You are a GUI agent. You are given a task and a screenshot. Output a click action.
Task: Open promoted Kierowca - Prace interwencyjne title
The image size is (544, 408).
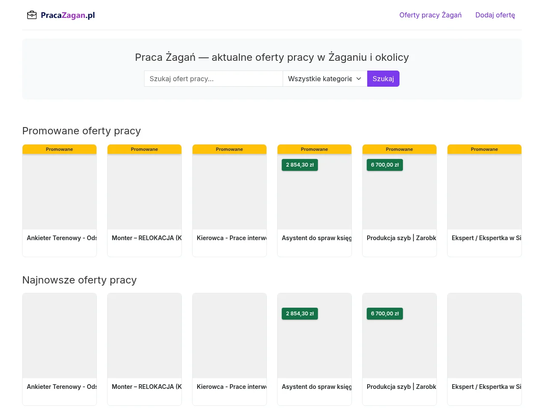[232, 238]
